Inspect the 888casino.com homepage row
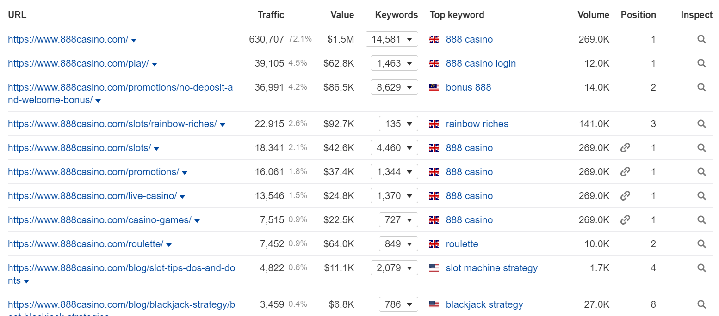719x316 pixels. point(701,39)
